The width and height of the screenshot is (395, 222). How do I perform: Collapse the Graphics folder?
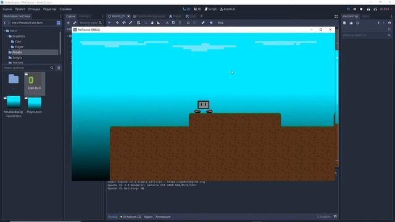click(x=7, y=36)
